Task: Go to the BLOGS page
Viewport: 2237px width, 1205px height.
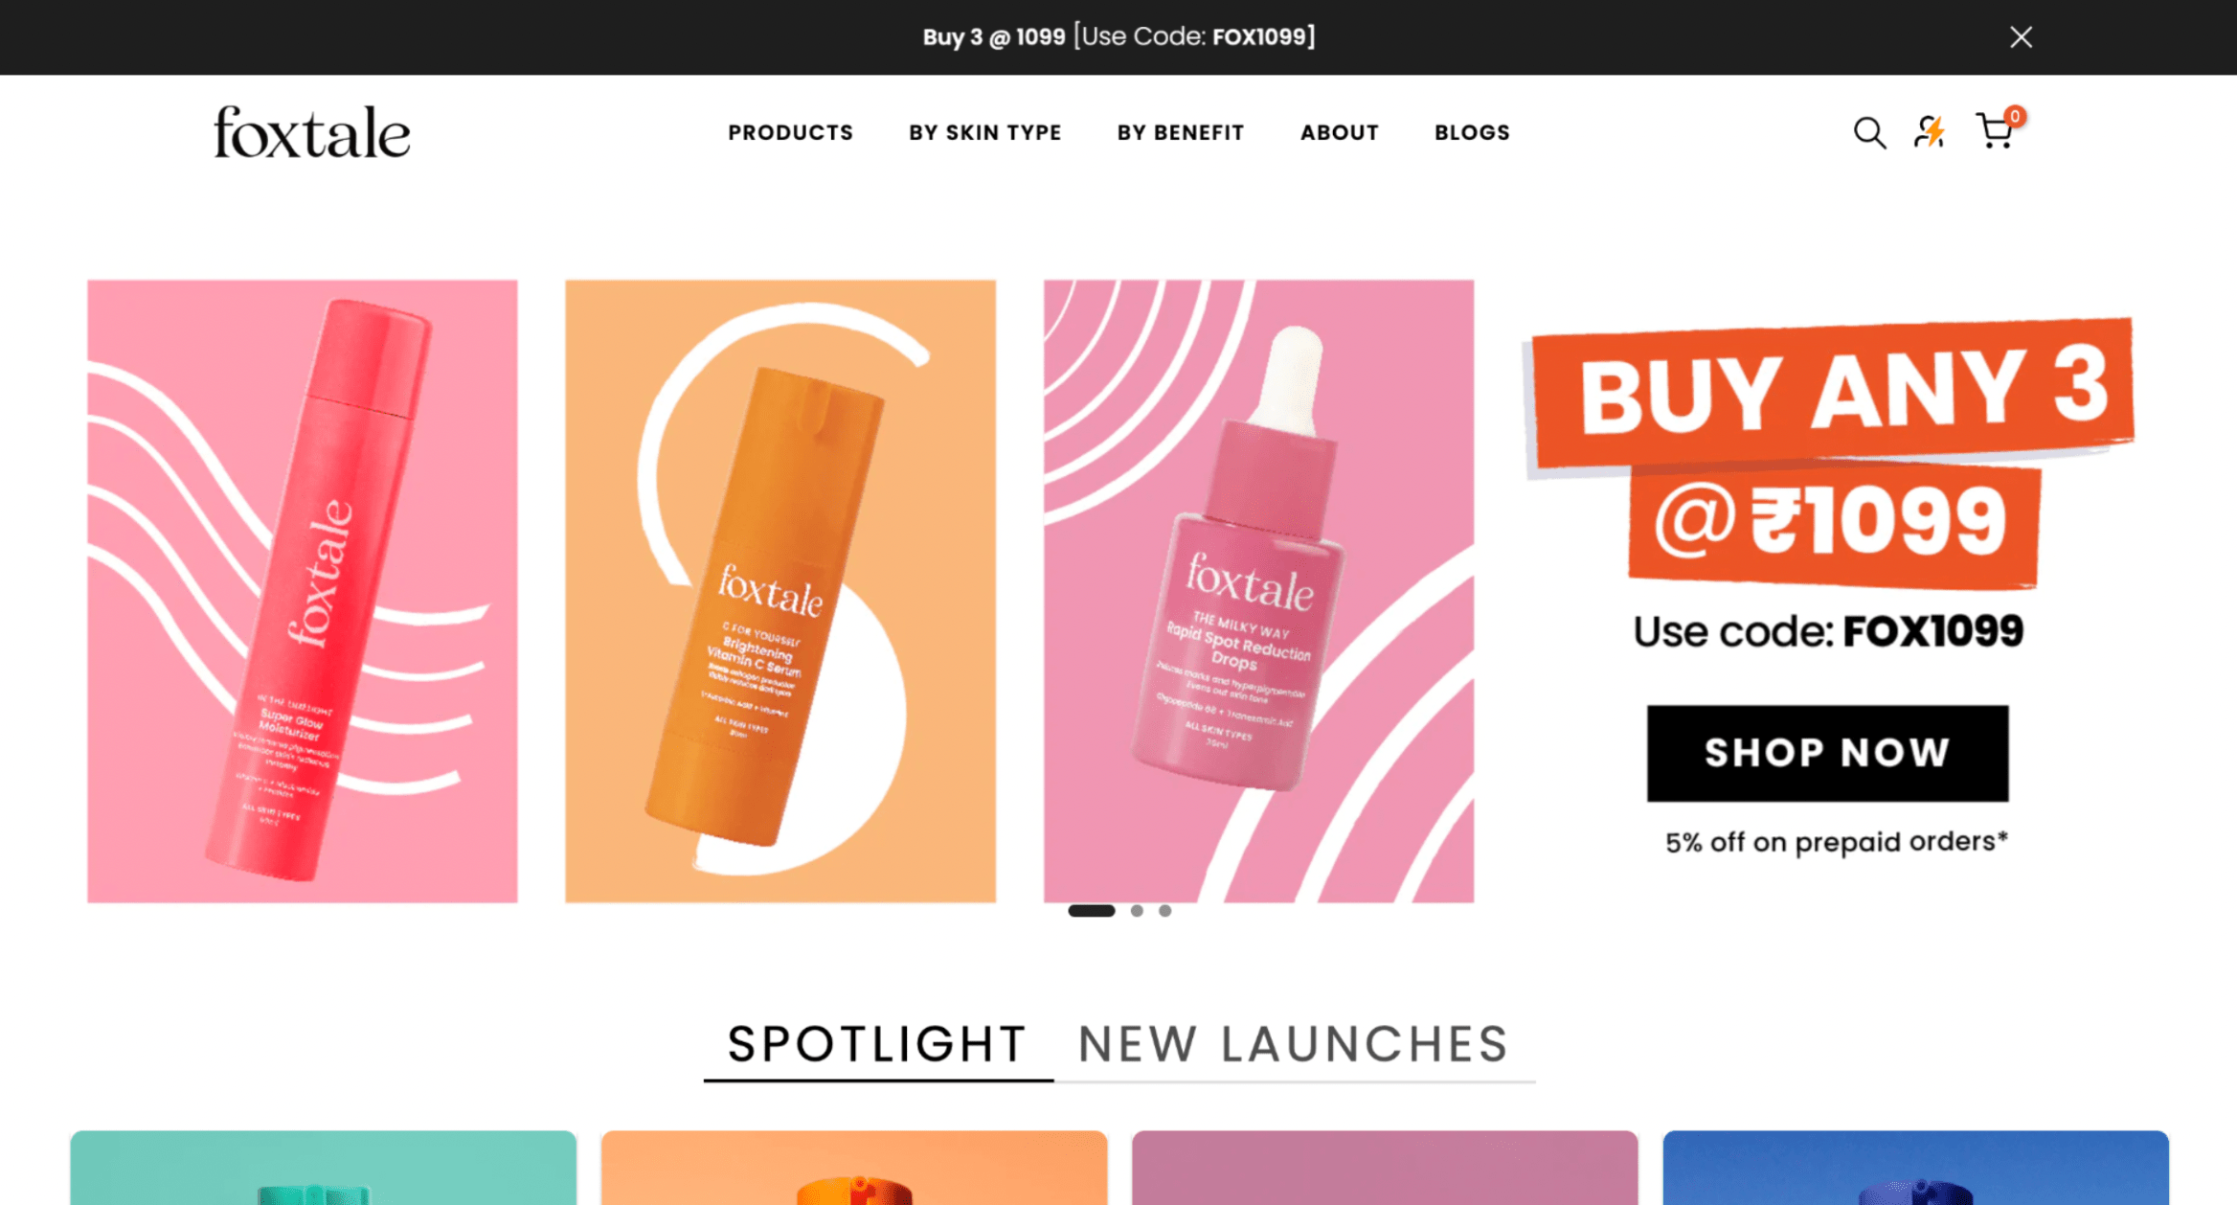Action: tap(1472, 132)
